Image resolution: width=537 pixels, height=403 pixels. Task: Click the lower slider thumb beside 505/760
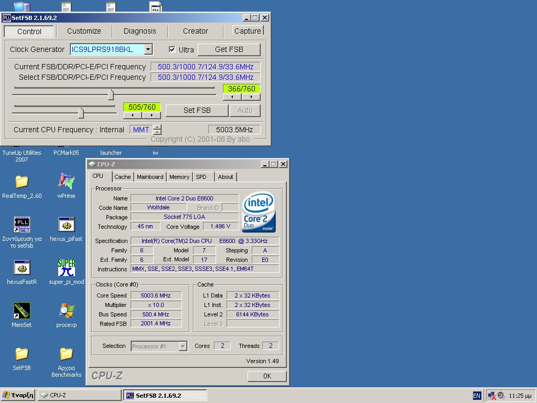81,113
